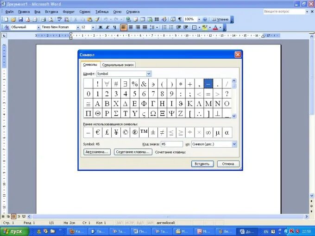The width and height of the screenshot is (315, 236).
Task: Click the decrease indent icon
Action: (178, 27)
